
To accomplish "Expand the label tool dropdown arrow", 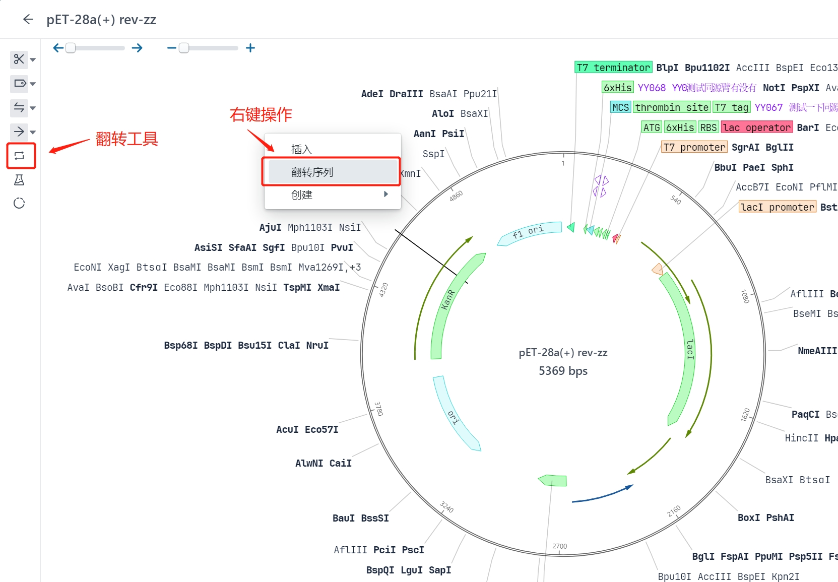I will (x=33, y=84).
